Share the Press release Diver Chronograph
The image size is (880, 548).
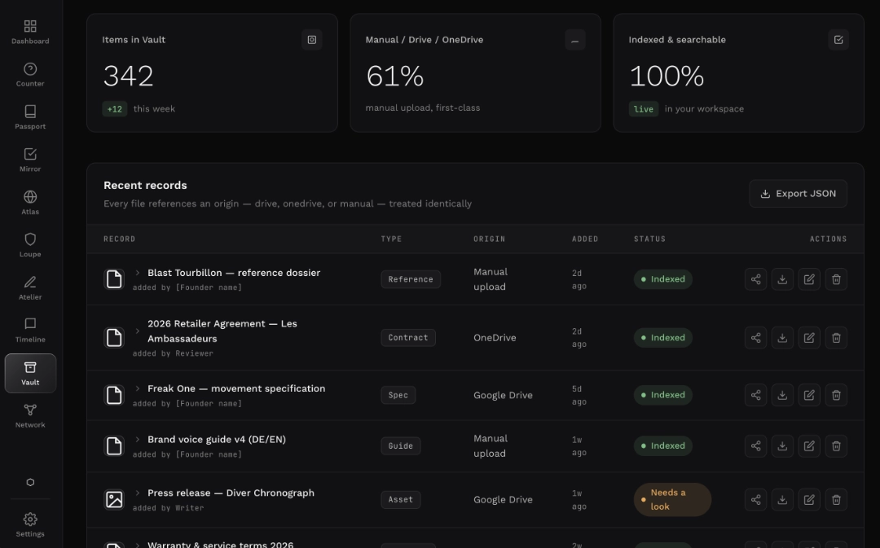(x=756, y=500)
